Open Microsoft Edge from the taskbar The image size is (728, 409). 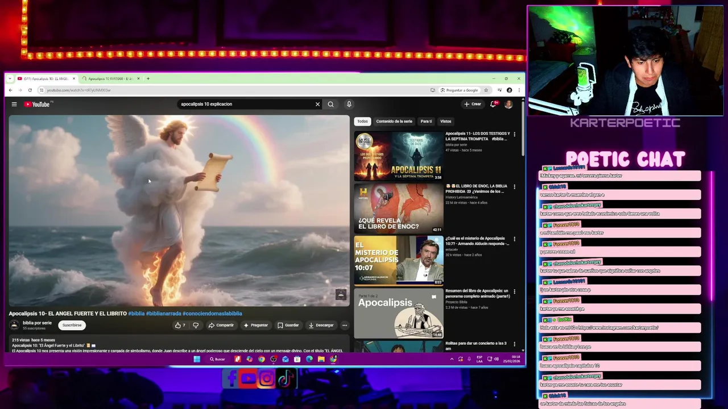tap(309, 359)
